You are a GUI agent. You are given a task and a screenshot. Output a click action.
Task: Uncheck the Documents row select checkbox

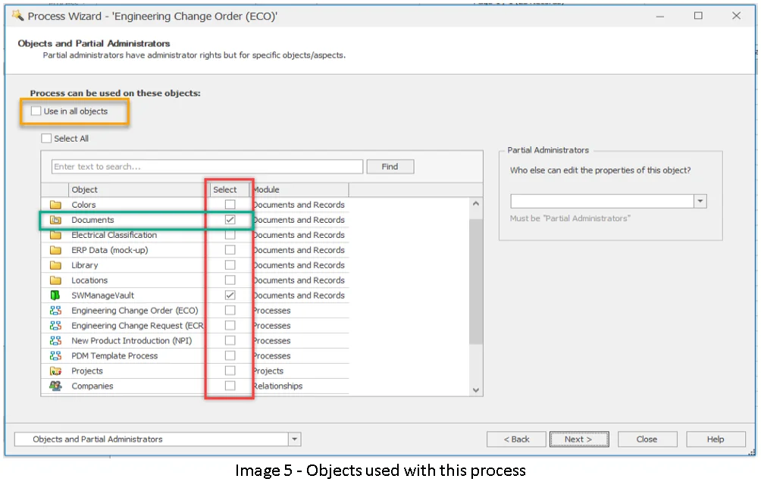[230, 220]
